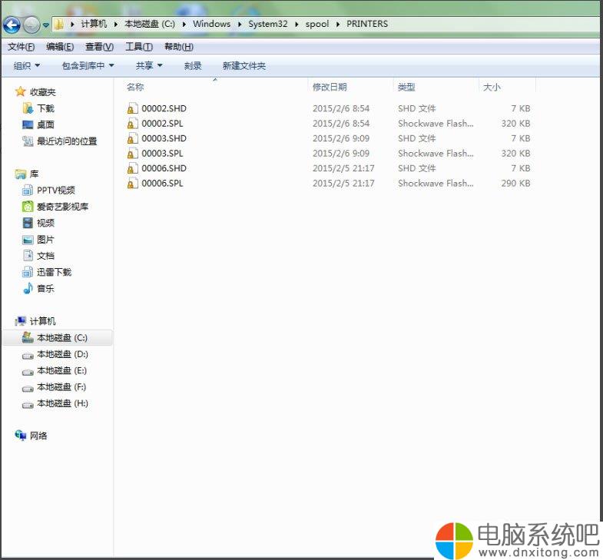This screenshot has height=560, width=603.
Task: Click the 新建文件夹 toolbar button
Action: pyautogui.click(x=244, y=66)
